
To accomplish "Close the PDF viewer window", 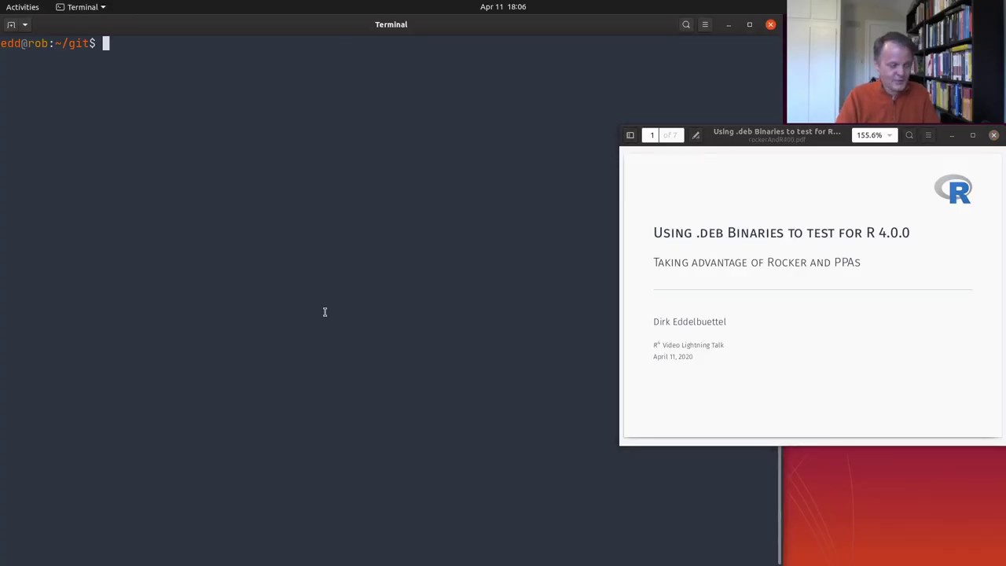I will coord(993,135).
